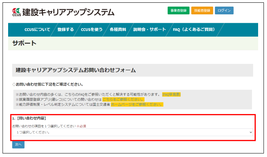Image resolution: width=267 pixels, height=157 pixels.
Task: Click the 次へ button
Action: tap(18, 144)
